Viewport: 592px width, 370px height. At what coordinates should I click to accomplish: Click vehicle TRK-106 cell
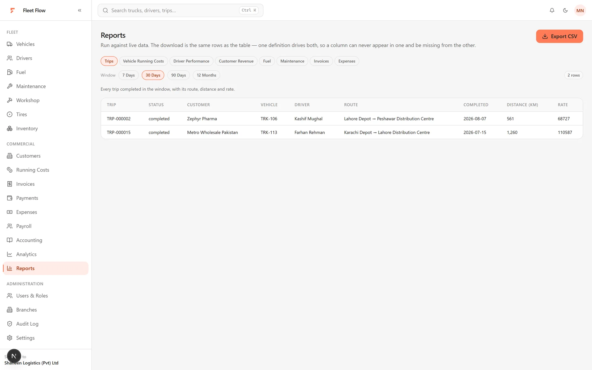click(x=269, y=119)
